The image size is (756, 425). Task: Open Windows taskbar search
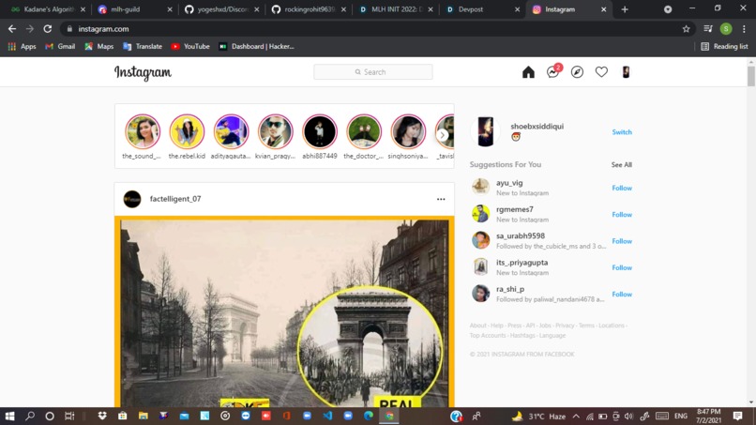point(30,416)
